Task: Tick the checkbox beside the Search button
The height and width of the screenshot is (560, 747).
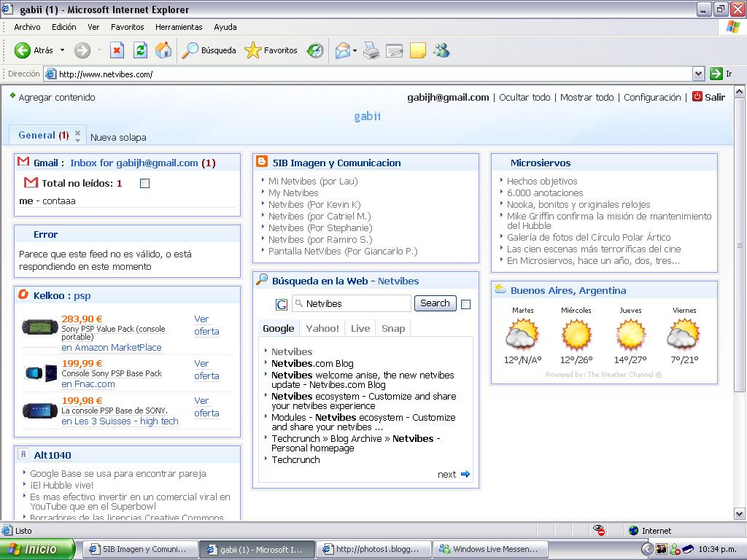Action: 466,304
